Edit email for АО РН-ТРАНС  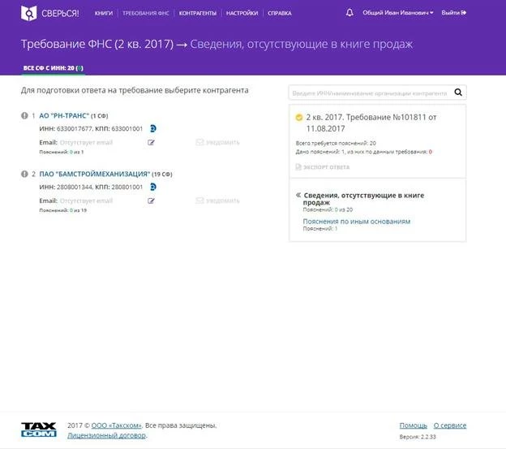(x=151, y=142)
